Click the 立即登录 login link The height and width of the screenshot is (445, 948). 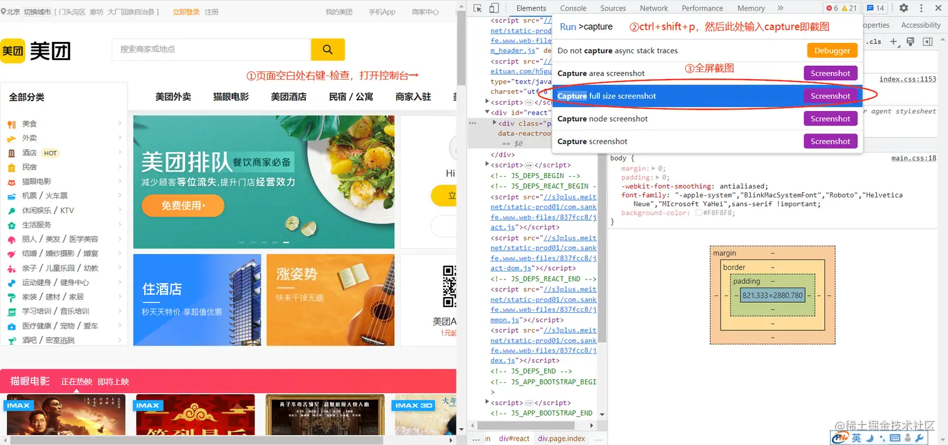coord(186,12)
